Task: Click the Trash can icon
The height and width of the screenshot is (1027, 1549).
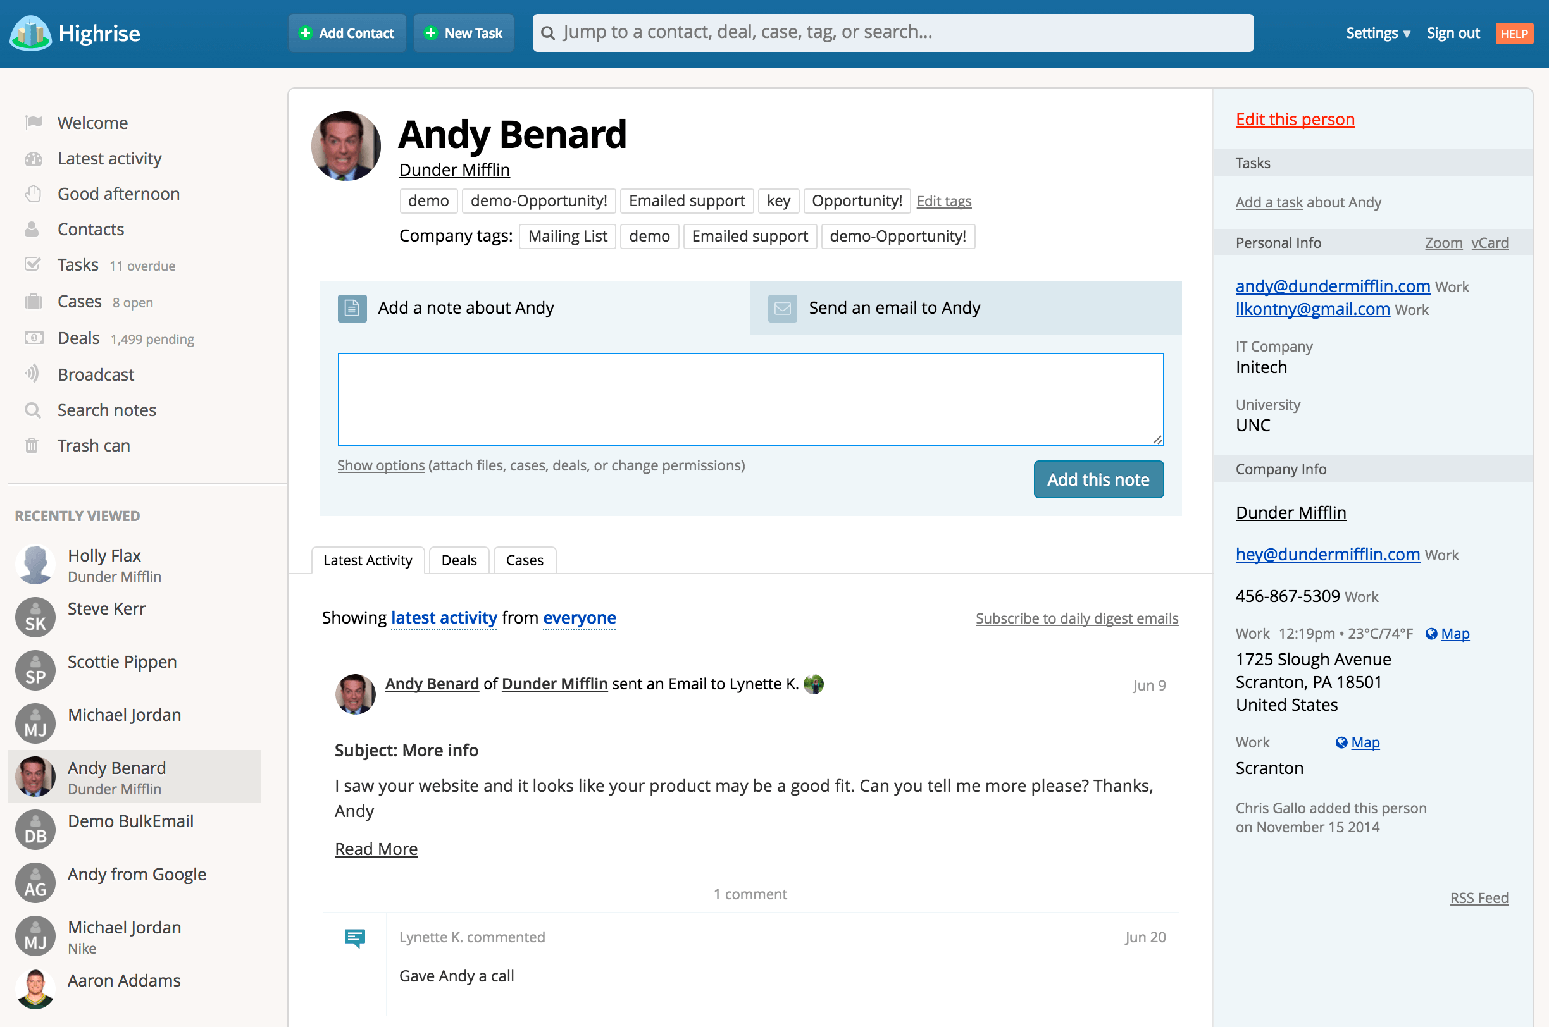Action: point(32,445)
